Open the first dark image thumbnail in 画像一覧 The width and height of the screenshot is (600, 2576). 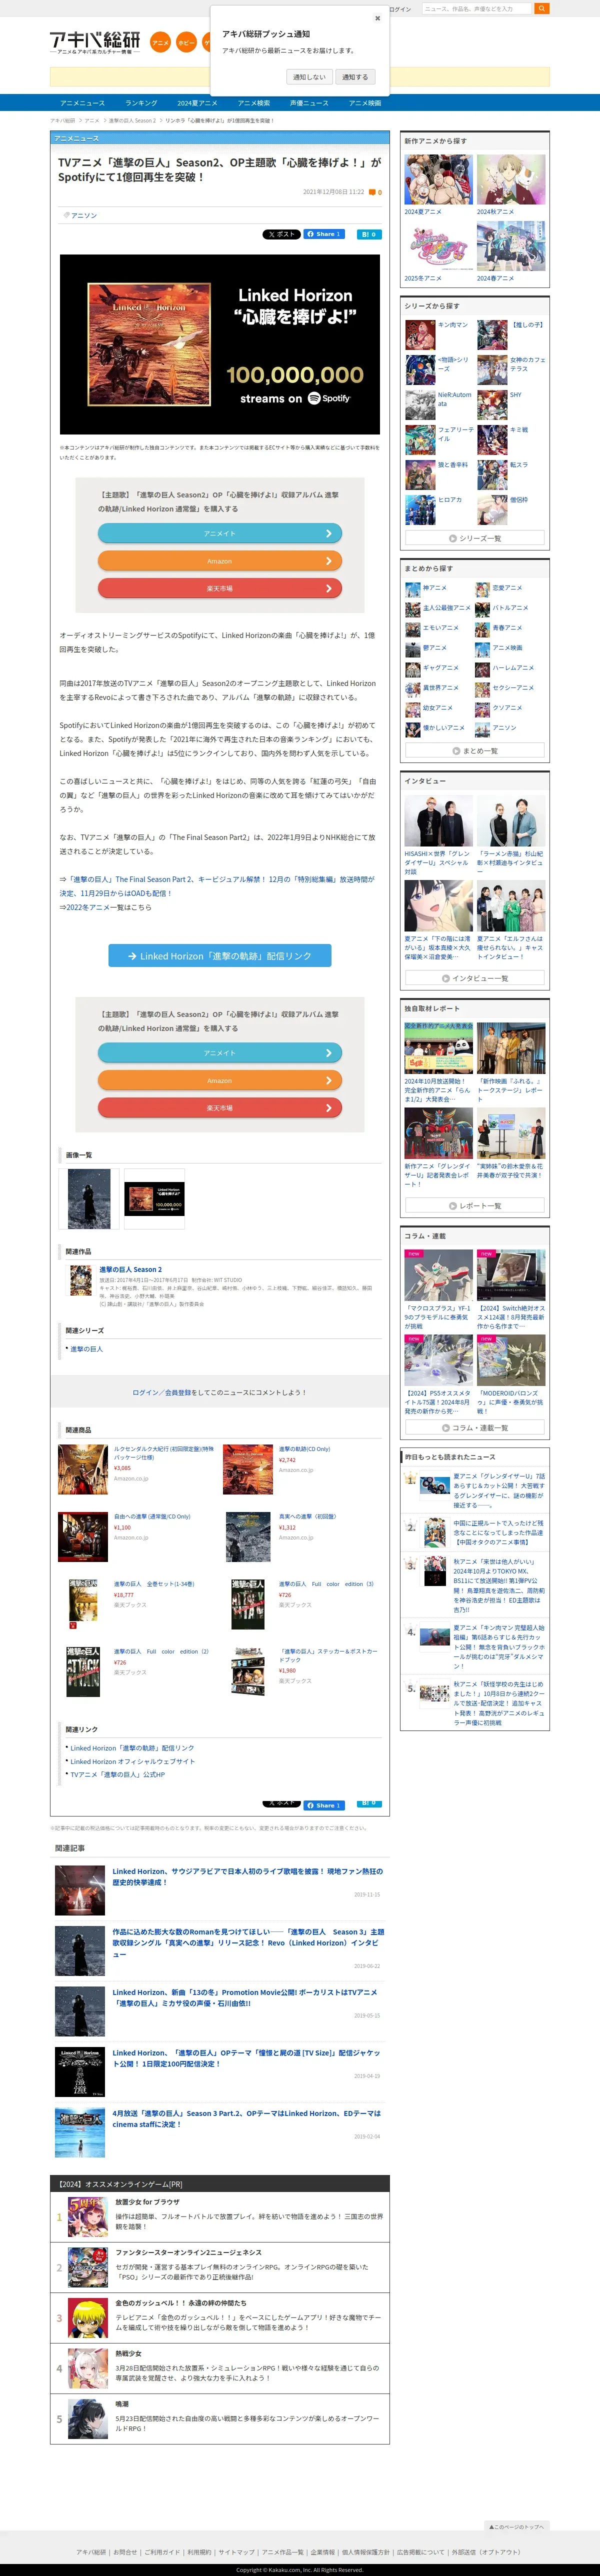[89, 1198]
